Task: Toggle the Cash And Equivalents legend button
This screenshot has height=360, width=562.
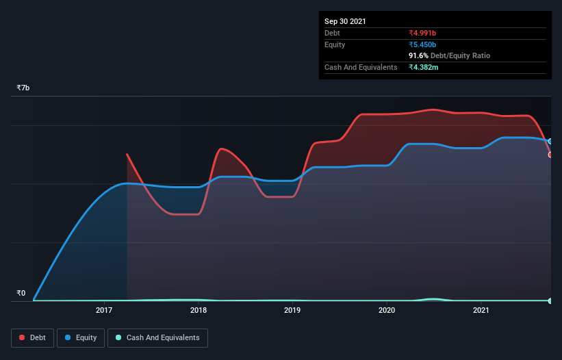Action: tap(157, 338)
